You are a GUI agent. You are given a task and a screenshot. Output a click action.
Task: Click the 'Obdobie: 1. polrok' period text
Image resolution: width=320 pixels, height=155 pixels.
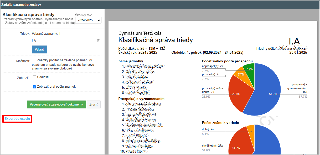pos(207,52)
